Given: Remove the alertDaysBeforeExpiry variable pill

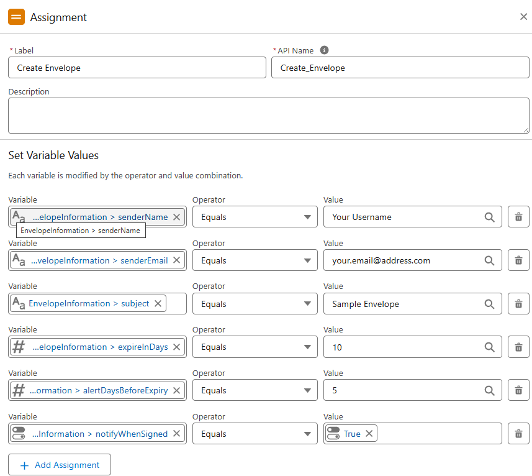Looking at the screenshot, I should (176, 390).
